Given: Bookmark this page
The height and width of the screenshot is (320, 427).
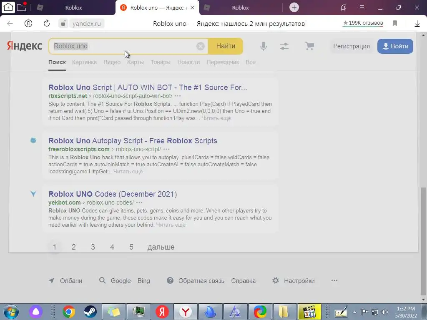Looking at the screenshot, I should (395, 23).
